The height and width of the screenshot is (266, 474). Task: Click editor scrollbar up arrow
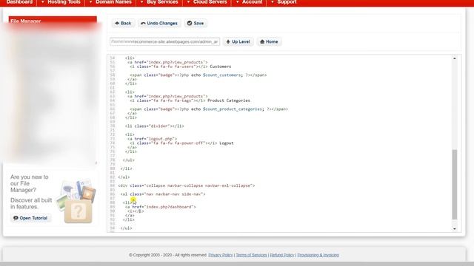[x=454, y=58]
